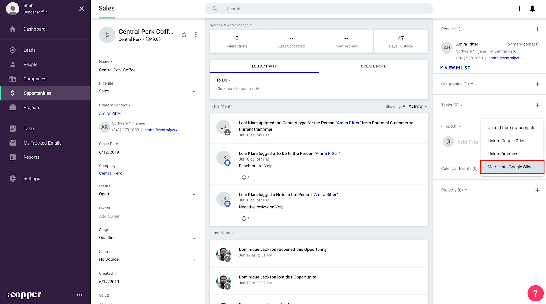Click the three dots next to Copper logo
The width and height of the screenshot is (546, 304).
point(80,295)
